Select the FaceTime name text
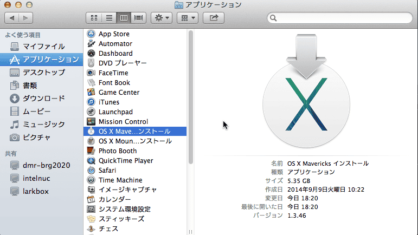Screen dimensions: 418x235 pyautogui.click(x=113, y=73)
